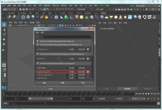Image resolution: width=162 pixels, height=110 pixels.
Task: Click the V-Ray spotlight cone shelf icon
Action: click(120, 17)
